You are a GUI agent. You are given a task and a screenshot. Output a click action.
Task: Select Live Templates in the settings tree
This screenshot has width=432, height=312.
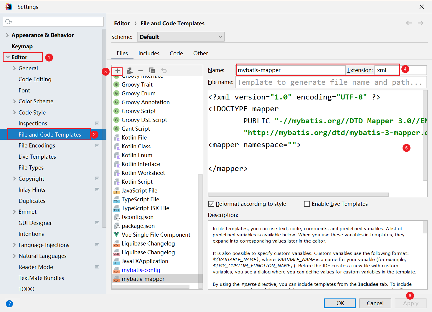pyautogui.click(x=37, y=157)
